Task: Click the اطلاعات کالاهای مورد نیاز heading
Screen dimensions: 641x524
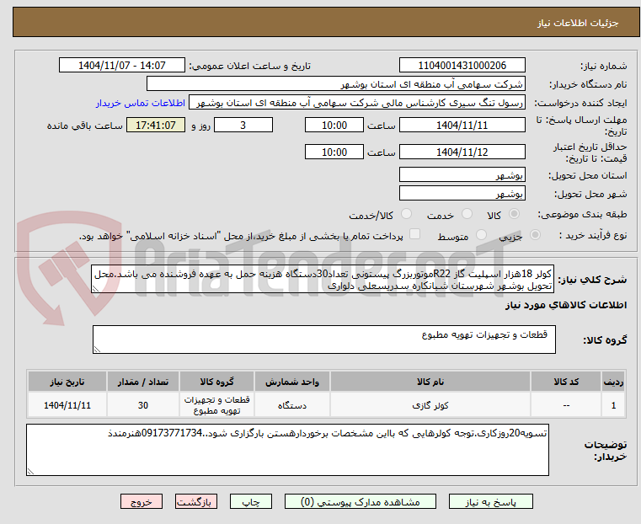Action: pos(566,305)
